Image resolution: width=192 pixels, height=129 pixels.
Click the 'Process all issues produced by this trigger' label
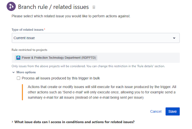tap(55, 78)
